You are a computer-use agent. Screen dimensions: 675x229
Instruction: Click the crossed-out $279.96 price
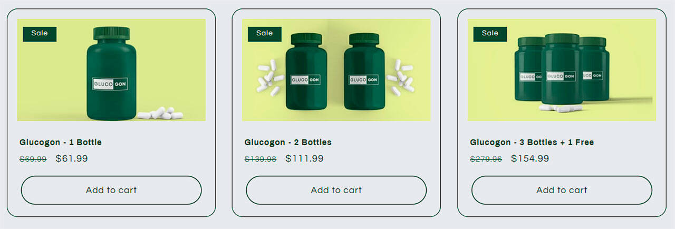(x=486, y=159)
